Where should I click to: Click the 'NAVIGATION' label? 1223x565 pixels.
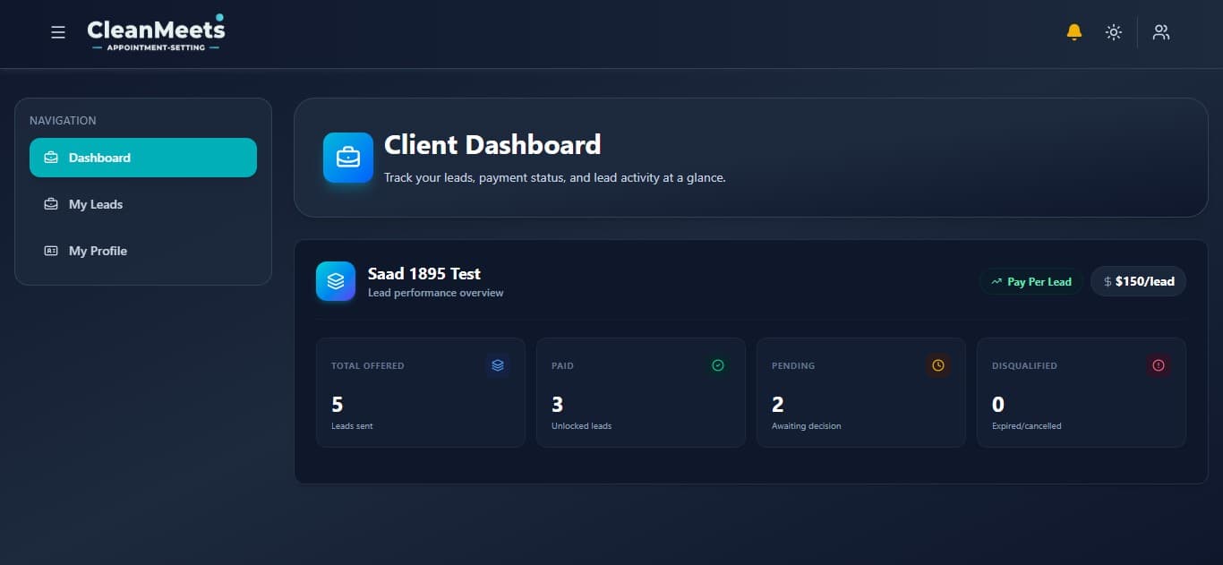pyautogui.click(x=63, y=121)
